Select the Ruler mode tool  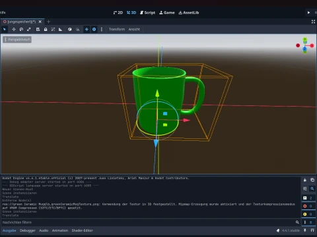[61, 29]
